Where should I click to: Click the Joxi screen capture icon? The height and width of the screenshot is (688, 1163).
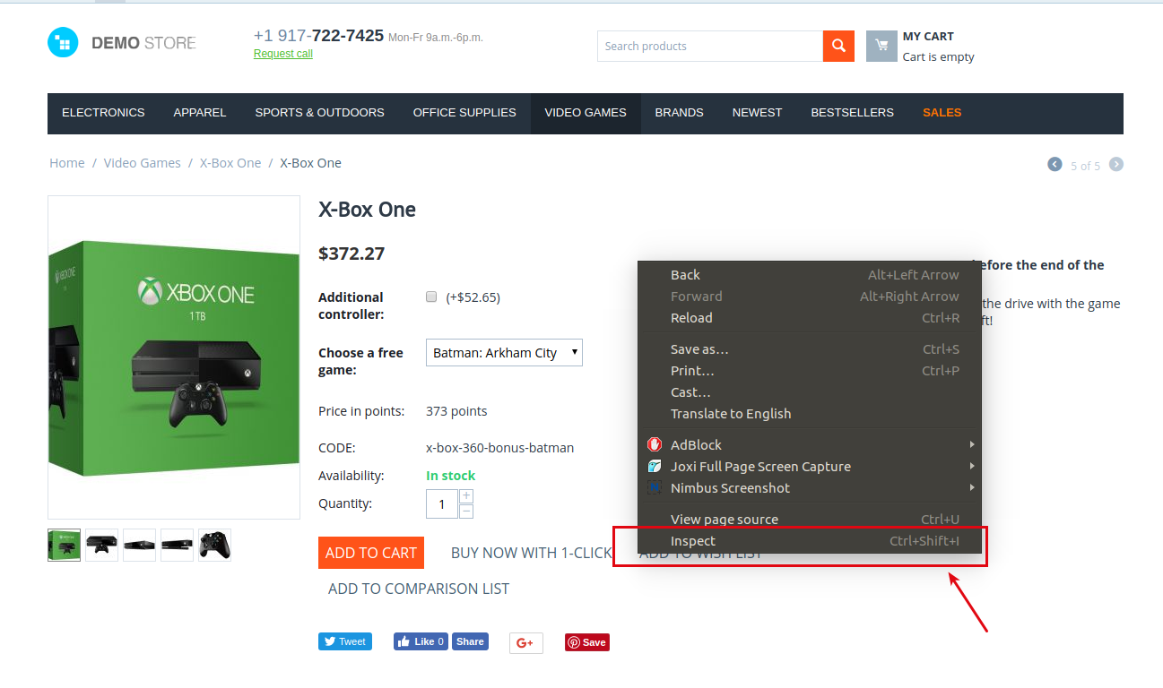pos(654,466)
